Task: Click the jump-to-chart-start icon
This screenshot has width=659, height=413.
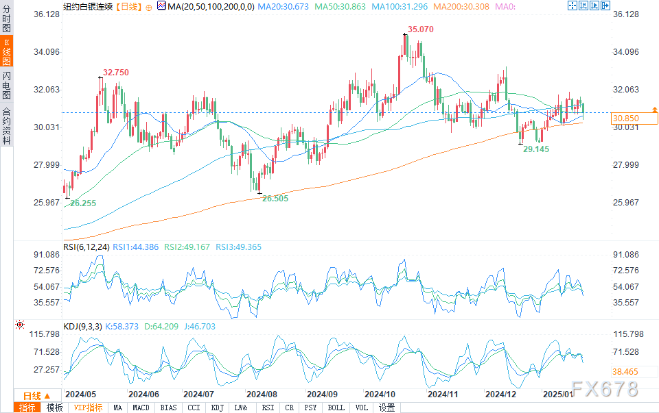Action: [x=583, y=5]
